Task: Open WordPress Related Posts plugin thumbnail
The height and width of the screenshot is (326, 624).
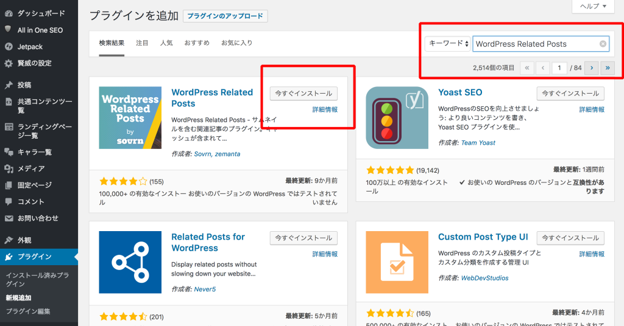Action: pyautogui.click(x=130, y=118)
